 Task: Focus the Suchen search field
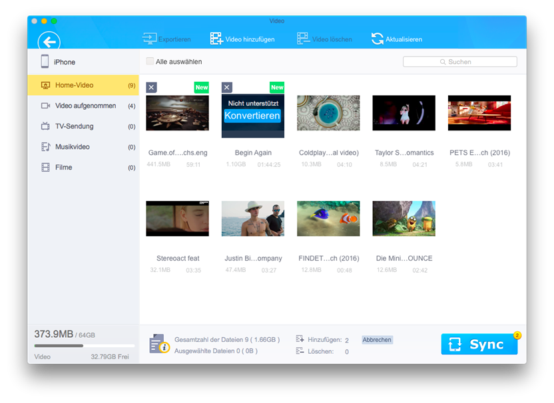(x=459, y=62)
